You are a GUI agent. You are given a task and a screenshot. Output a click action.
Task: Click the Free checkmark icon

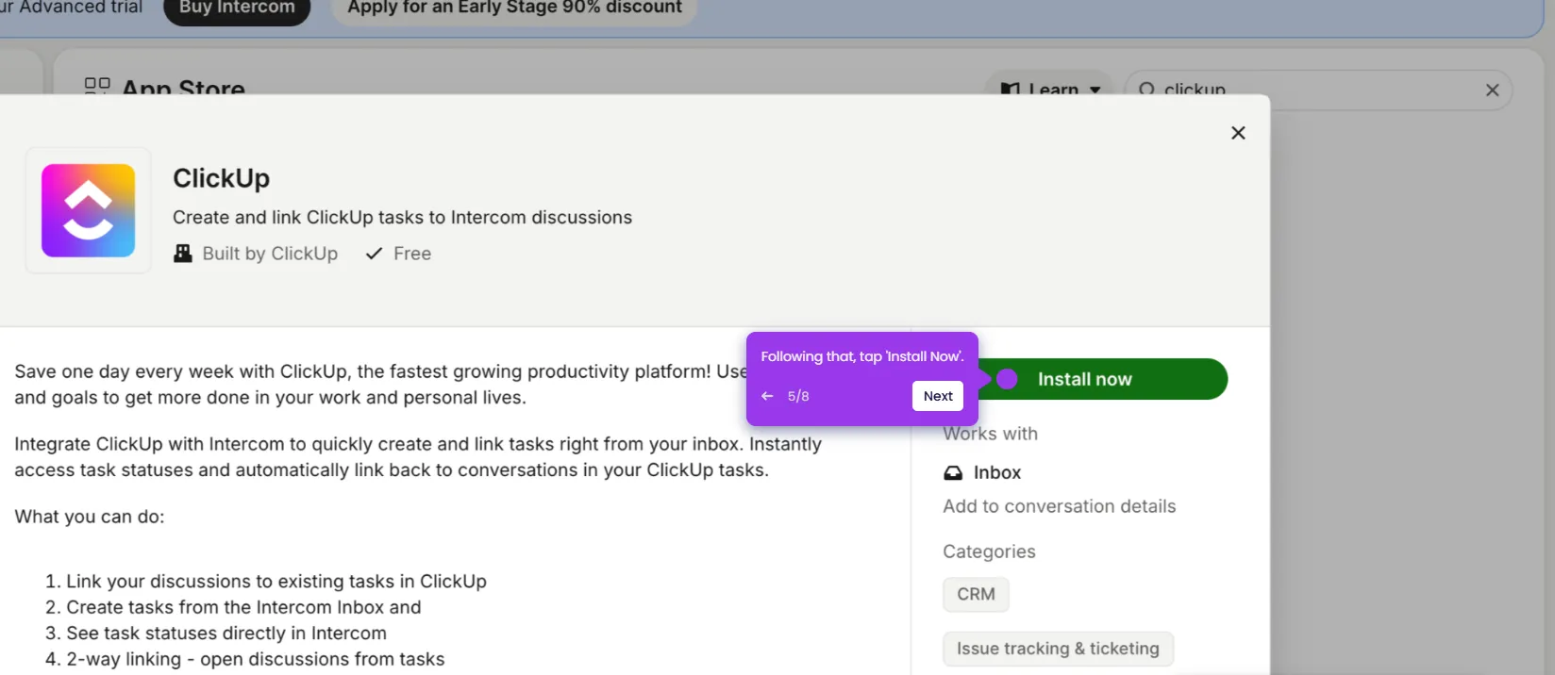pos(374,254)
